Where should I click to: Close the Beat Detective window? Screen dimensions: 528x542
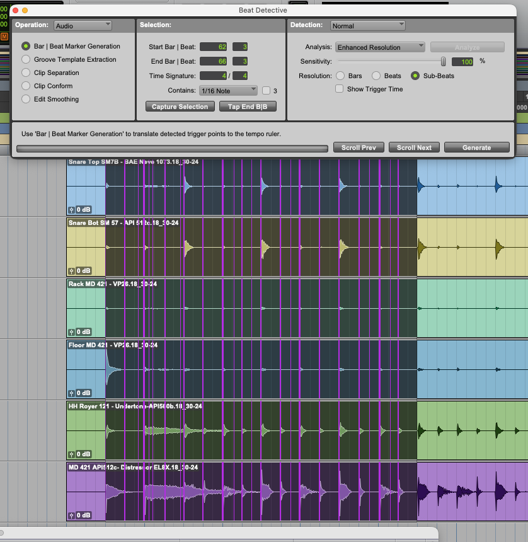[16, 10]
